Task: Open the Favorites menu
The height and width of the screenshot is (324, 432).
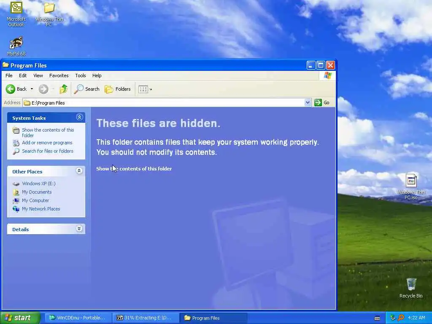Action: 59,76
